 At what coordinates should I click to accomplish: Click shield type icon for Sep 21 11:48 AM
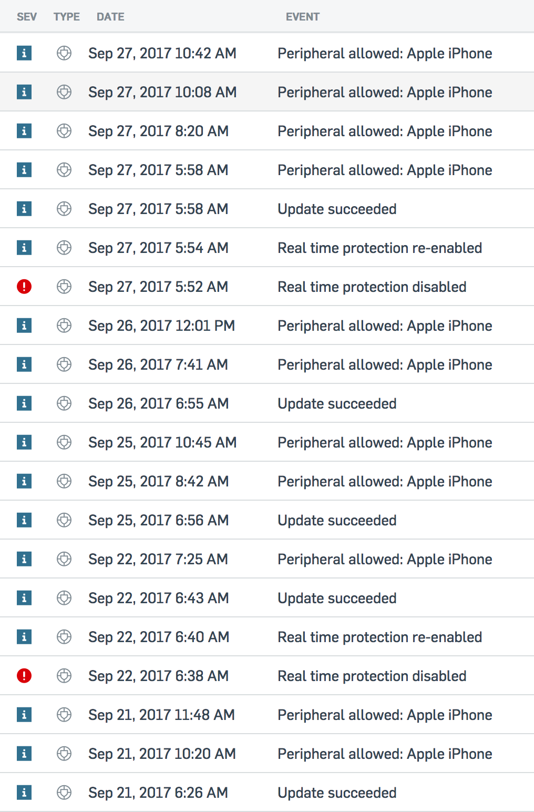[64, 715]
